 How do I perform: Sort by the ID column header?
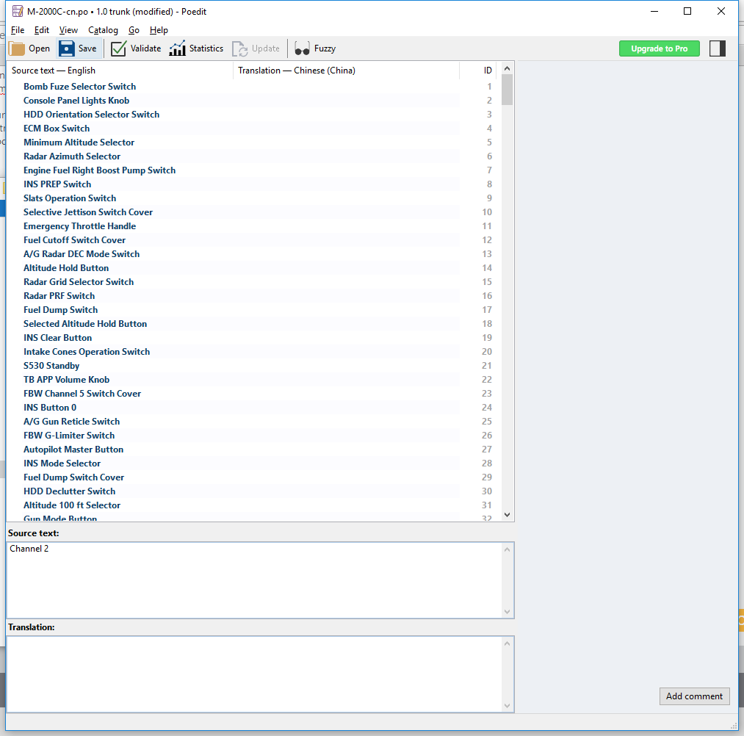click(487, 71)
